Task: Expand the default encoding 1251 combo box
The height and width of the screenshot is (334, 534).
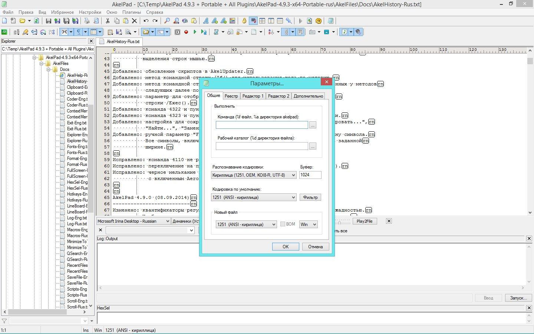Action: point(254,197)
